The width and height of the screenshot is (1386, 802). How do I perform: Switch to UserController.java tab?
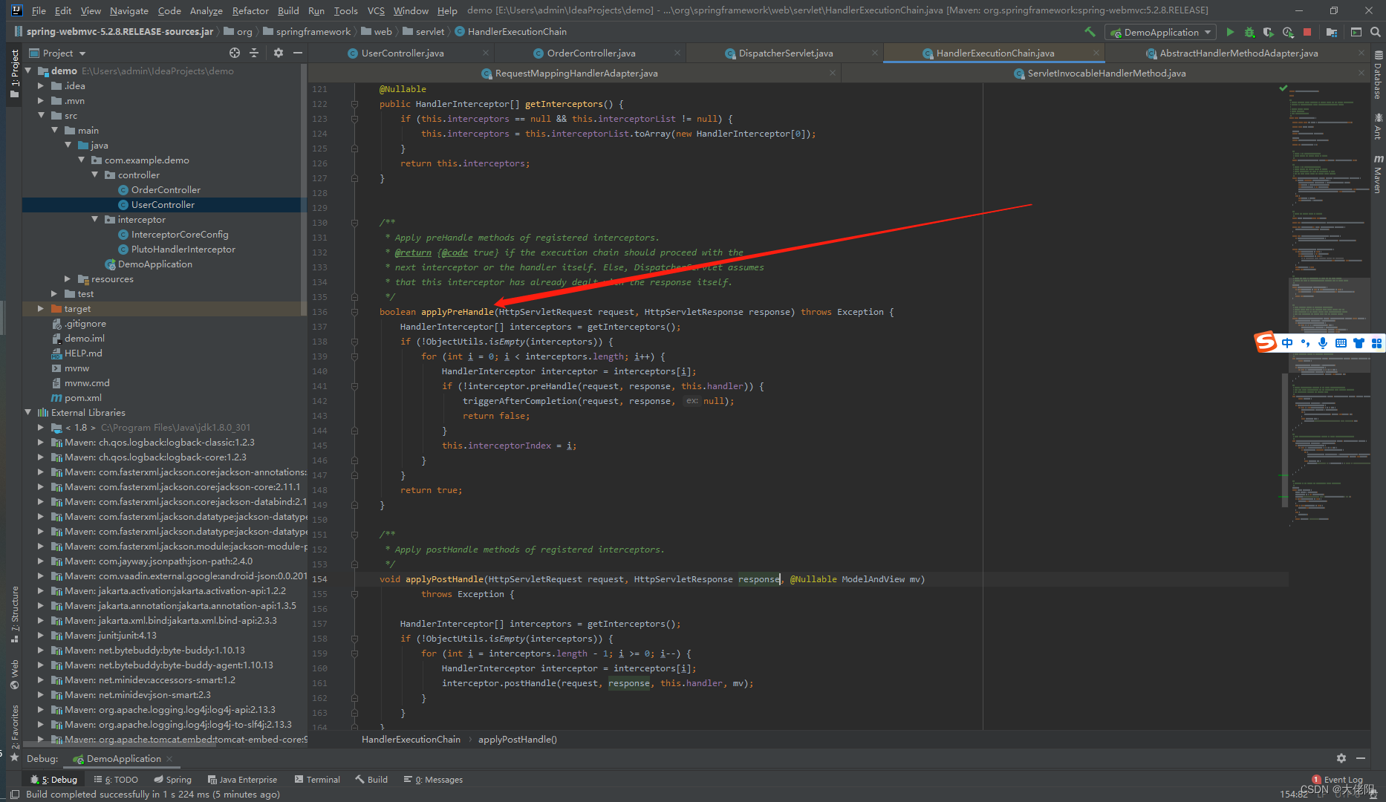tap(402, 53)
